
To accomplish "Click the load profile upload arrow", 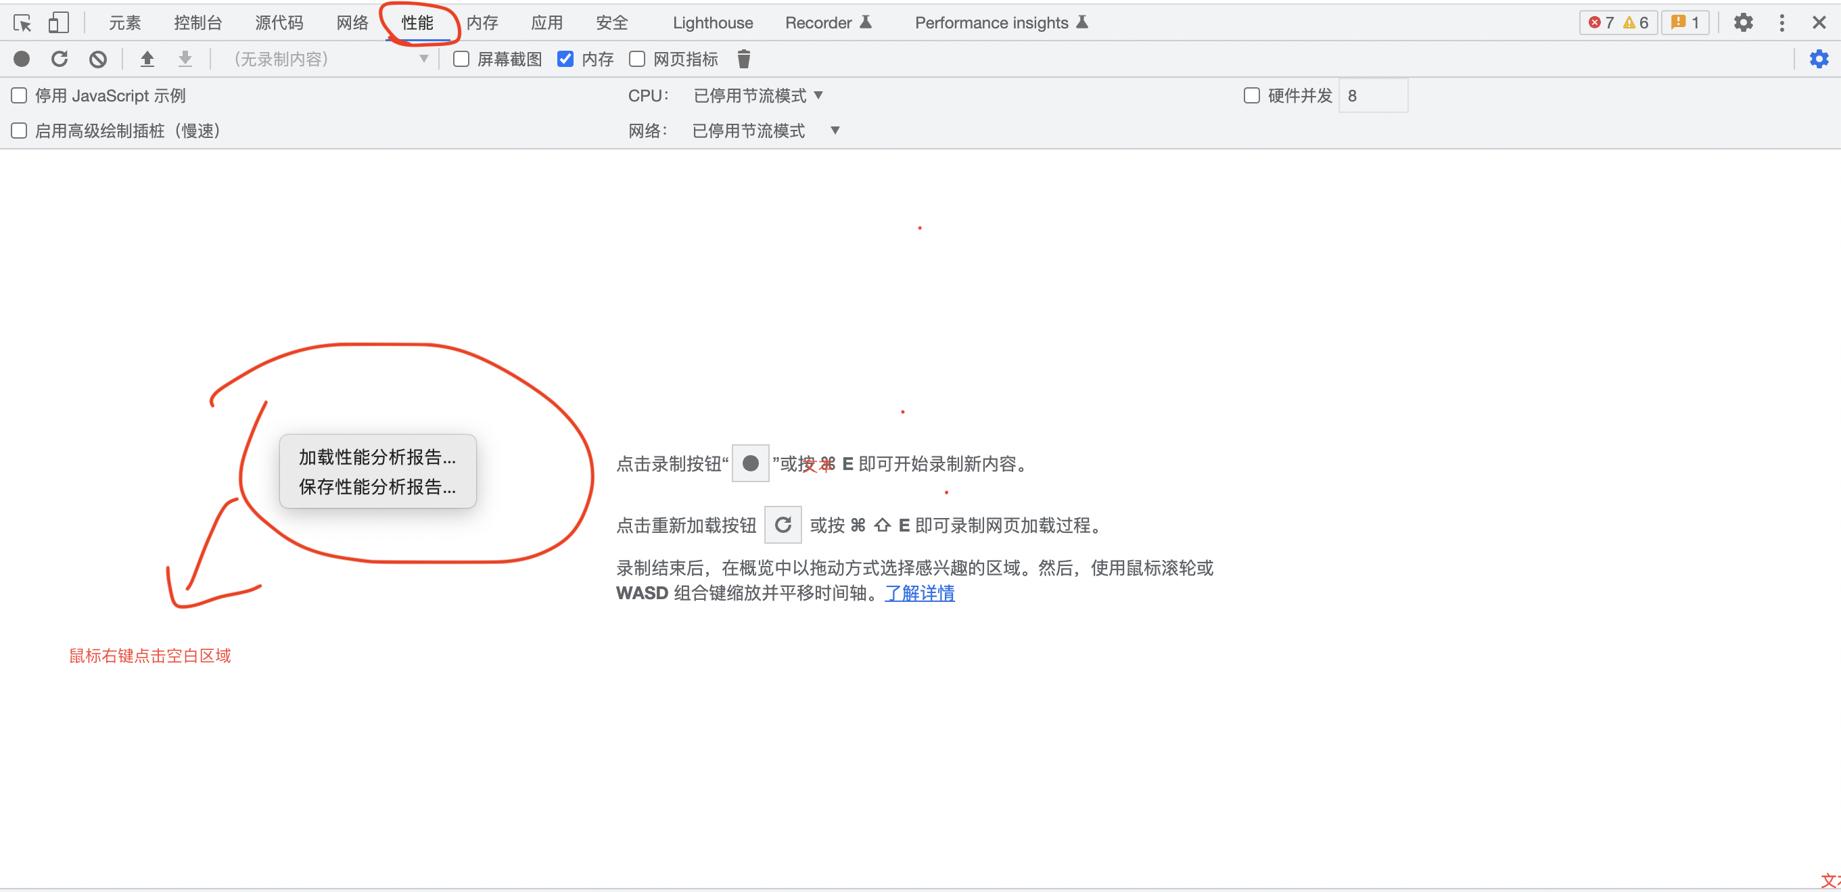I will point(147,59).
